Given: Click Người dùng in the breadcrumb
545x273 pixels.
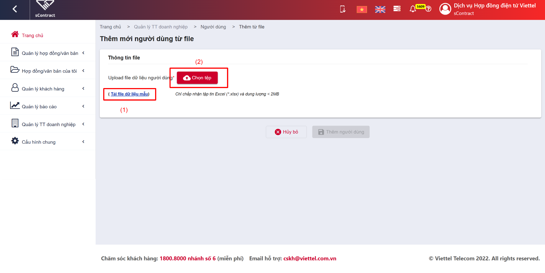Looking at the screenshot, I should [x=213, y=27].
